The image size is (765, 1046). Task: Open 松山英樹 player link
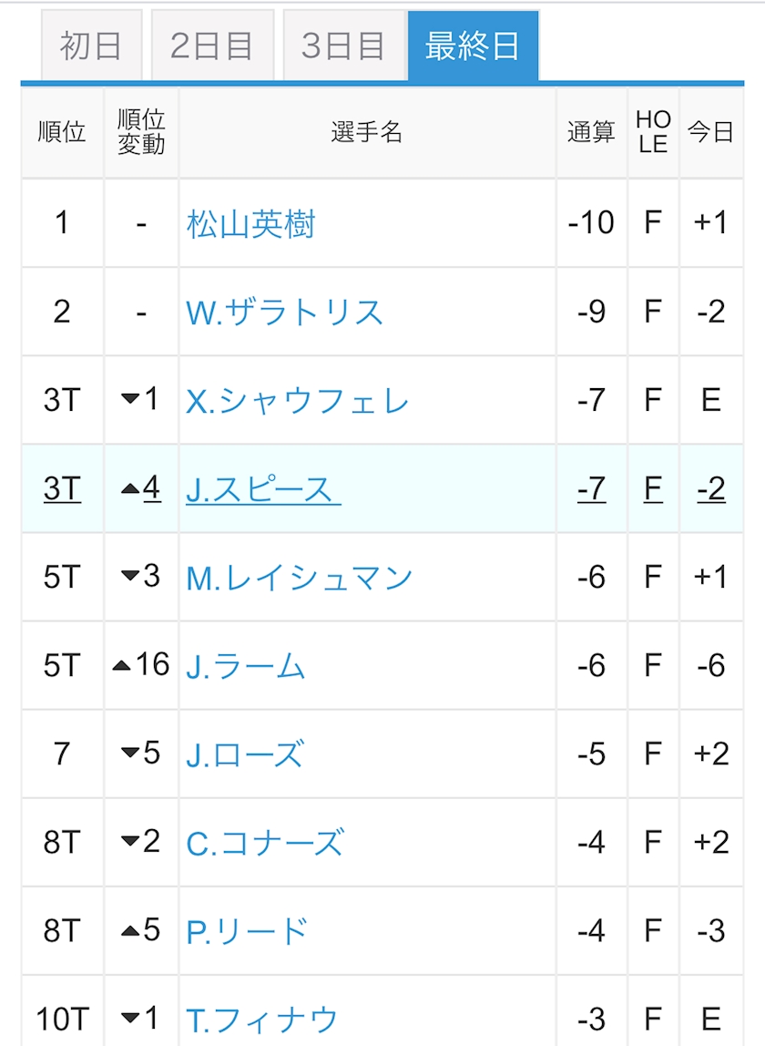coord(250,223)
